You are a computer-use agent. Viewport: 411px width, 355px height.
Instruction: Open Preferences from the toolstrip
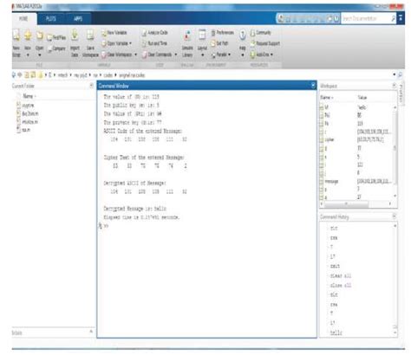pos(222,33)
